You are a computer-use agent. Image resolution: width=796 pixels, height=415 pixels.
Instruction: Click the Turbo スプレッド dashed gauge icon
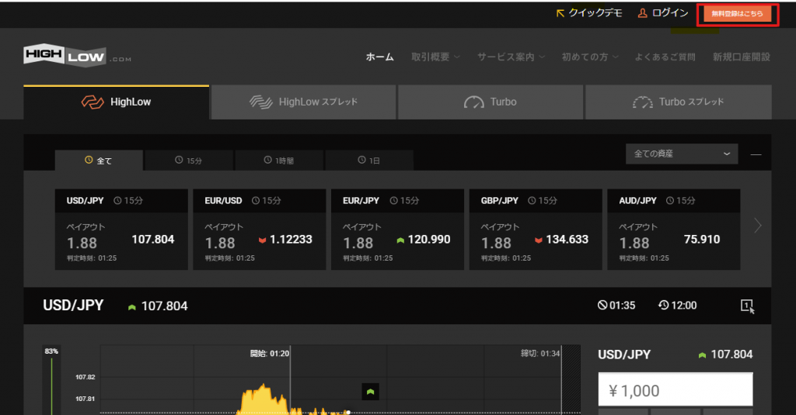click(x=643, y=102)
